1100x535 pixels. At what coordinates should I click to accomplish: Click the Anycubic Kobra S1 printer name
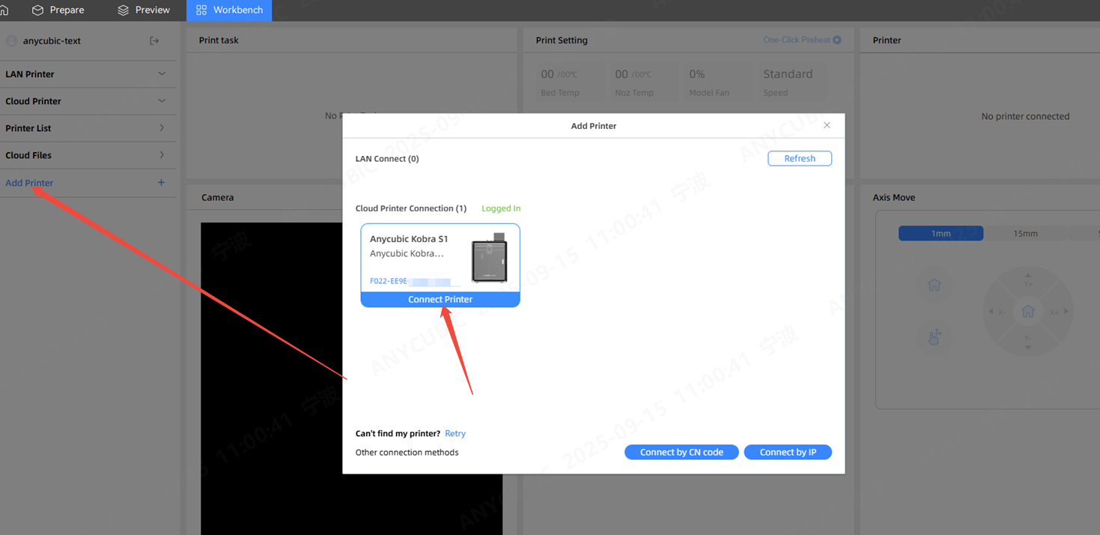[x=409, y=239]
